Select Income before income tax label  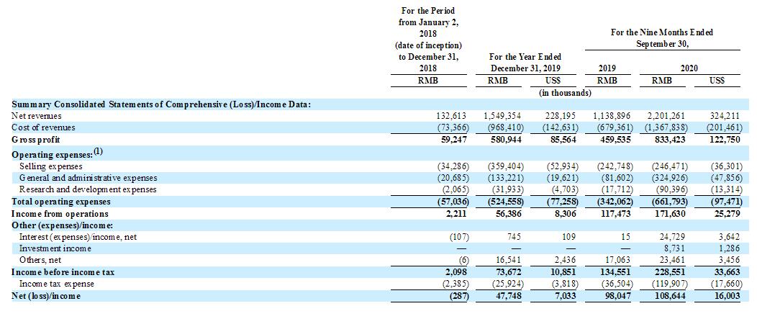[63, 271]
